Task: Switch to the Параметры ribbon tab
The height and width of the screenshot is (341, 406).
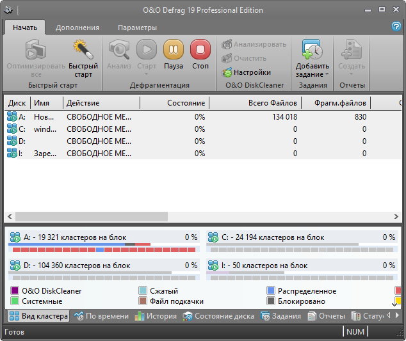Action: tap(137, 28)
